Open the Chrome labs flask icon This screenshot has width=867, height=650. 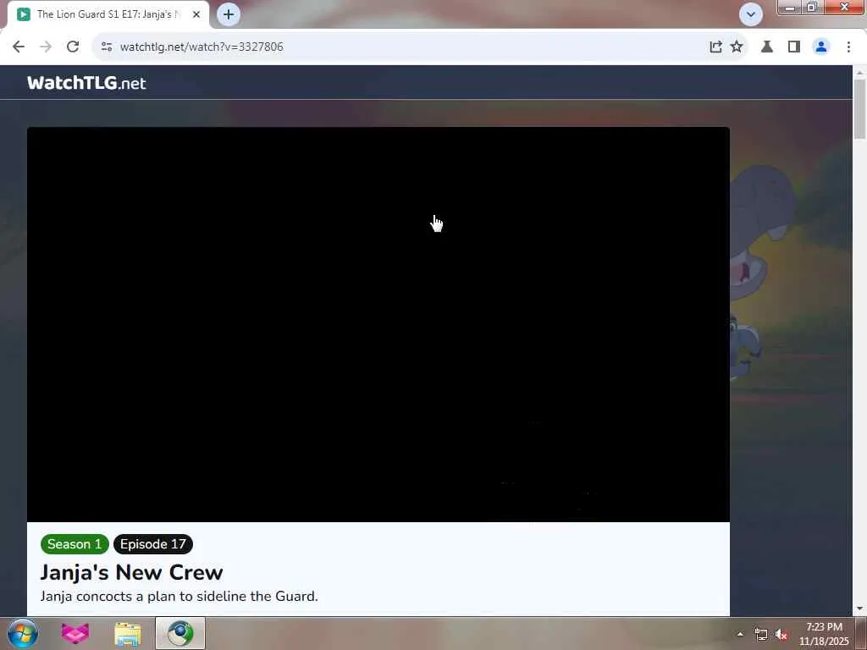coord(767,47)
